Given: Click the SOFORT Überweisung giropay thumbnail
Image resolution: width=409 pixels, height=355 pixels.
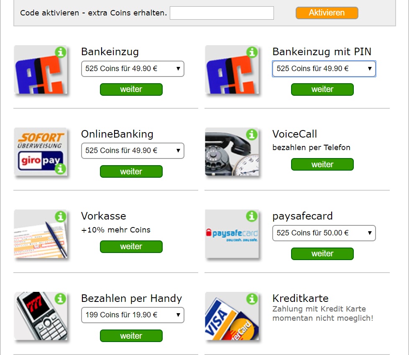Looking at the screenshot, I should pos(41,151).
